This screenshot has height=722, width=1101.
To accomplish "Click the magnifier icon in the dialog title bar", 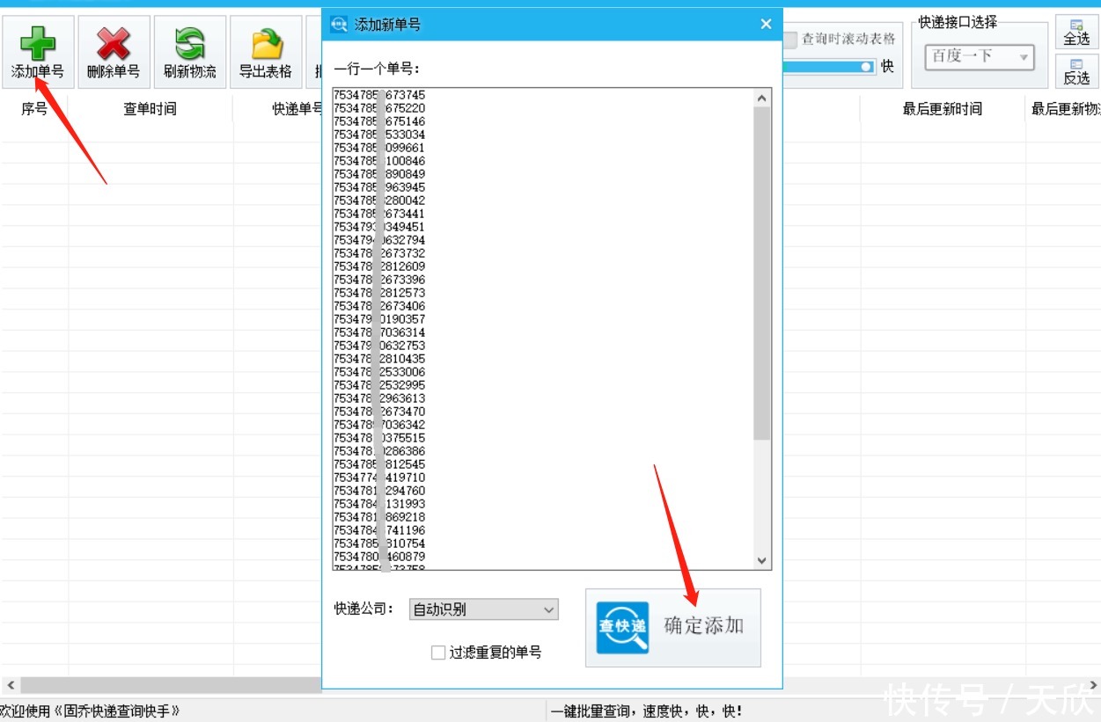I will click(x=339, y=25).
